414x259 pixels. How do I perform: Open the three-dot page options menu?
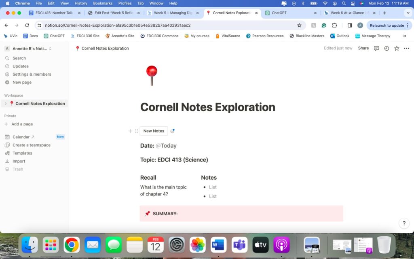click(x=406, y=48)
